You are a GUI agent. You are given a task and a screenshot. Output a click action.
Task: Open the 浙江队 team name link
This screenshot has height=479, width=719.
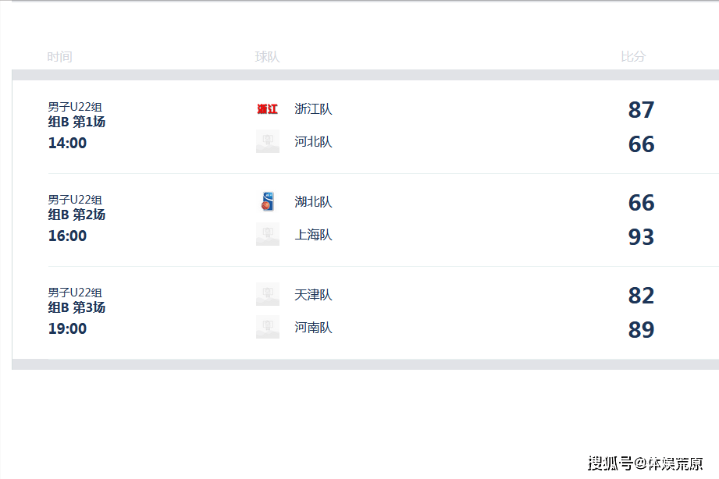pyautogui.click(x=313, y=109)
